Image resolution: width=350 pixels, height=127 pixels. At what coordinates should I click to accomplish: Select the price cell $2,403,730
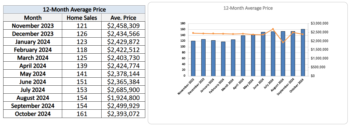point(123,58)
